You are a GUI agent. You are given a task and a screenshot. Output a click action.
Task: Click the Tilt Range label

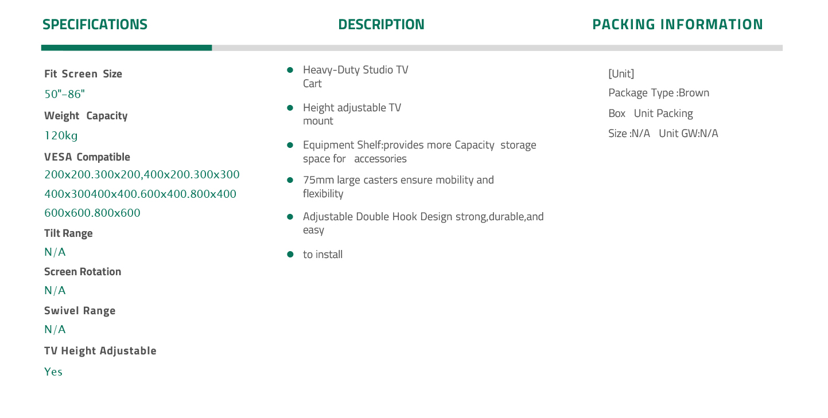point(68,233)
